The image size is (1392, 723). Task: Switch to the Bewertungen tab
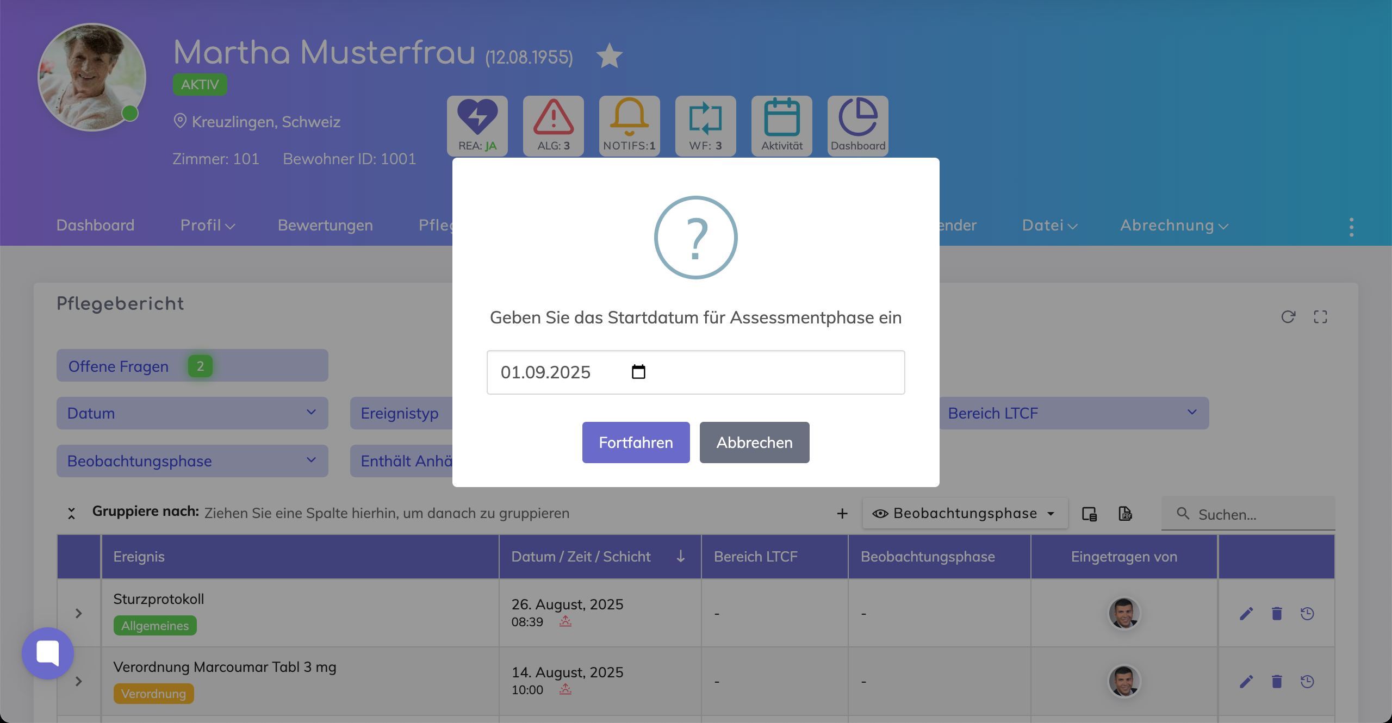(325, 225)
